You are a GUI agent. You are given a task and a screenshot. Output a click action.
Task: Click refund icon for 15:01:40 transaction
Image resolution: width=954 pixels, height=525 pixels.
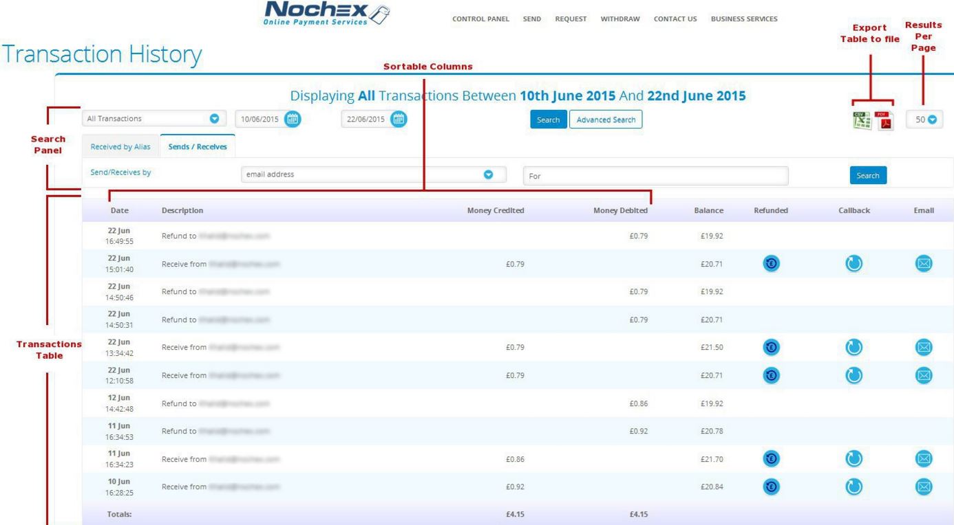click(772, 264)
